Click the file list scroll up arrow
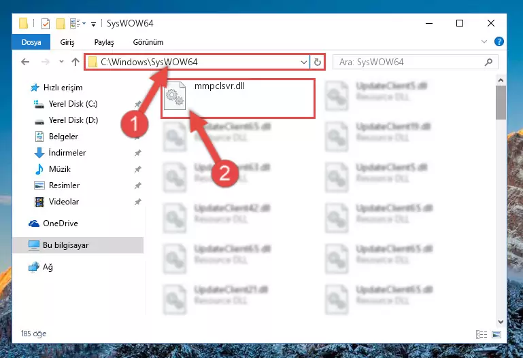The image size is (523, 358). point(501,80)
